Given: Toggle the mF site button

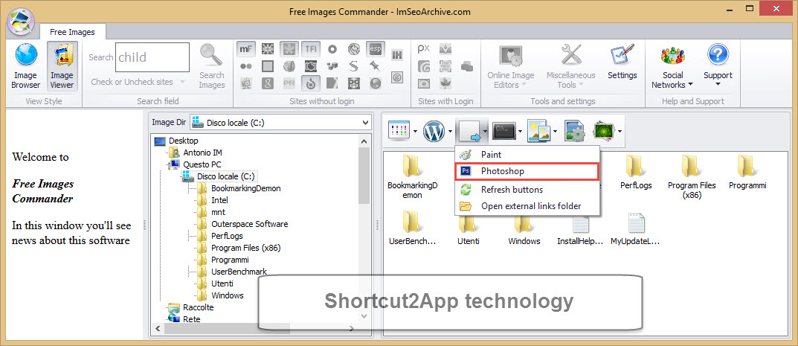Looking at the screenshot, I should coord(246,49).
